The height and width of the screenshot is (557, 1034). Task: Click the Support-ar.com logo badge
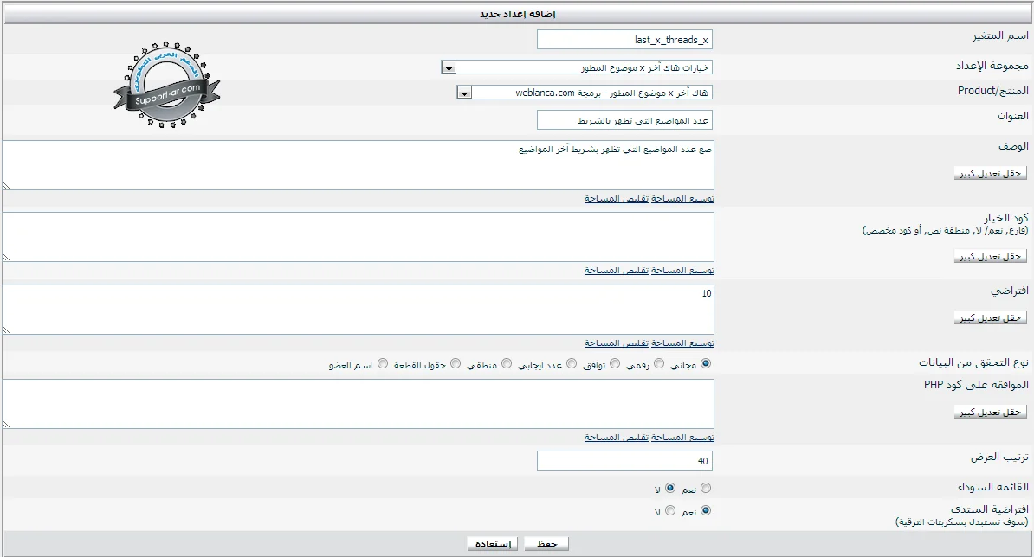165,86
